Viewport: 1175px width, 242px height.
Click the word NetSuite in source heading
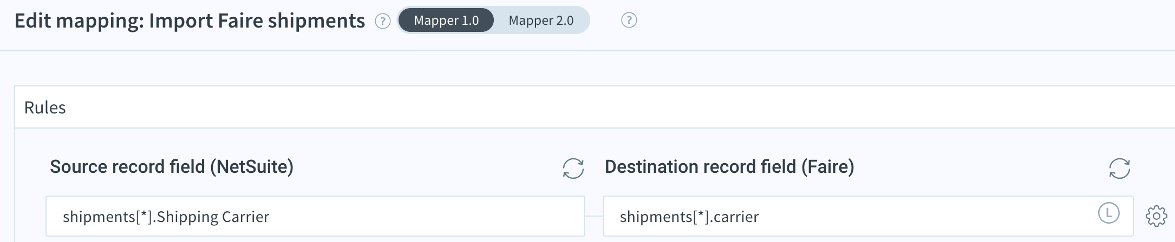click(x=251, y=166)
